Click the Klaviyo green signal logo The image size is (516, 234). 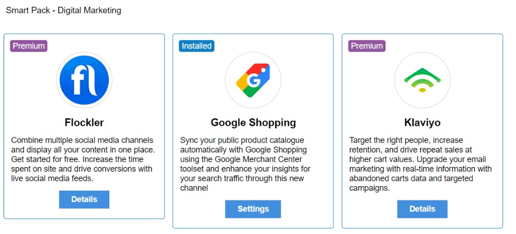[422, 80]
